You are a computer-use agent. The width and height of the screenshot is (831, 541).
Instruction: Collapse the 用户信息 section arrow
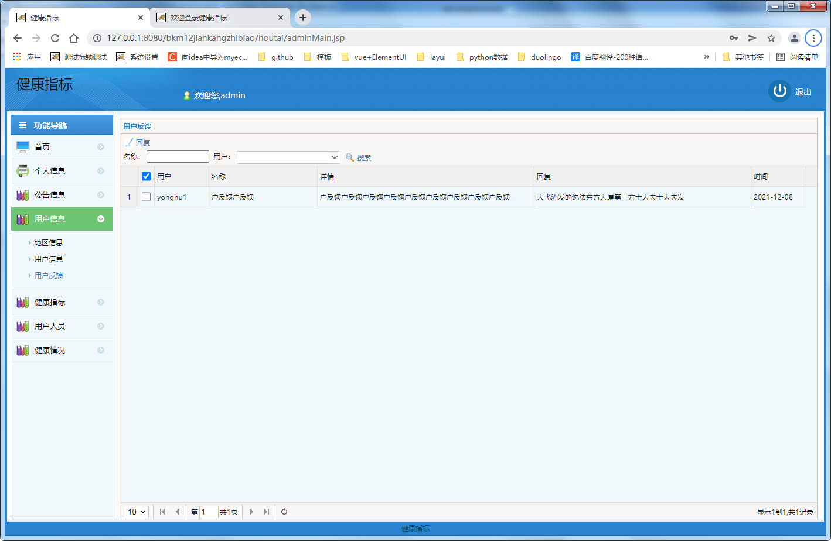[101, 219]
